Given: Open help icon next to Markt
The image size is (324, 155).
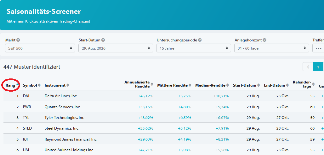Looking at the screenshot, I should [x=18, y=40].
